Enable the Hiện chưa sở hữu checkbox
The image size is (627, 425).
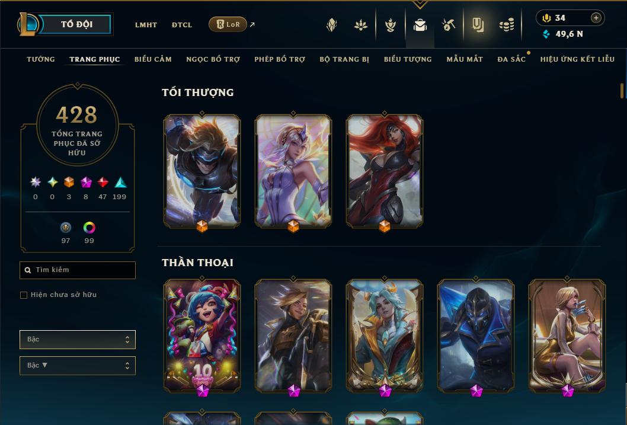24,295
